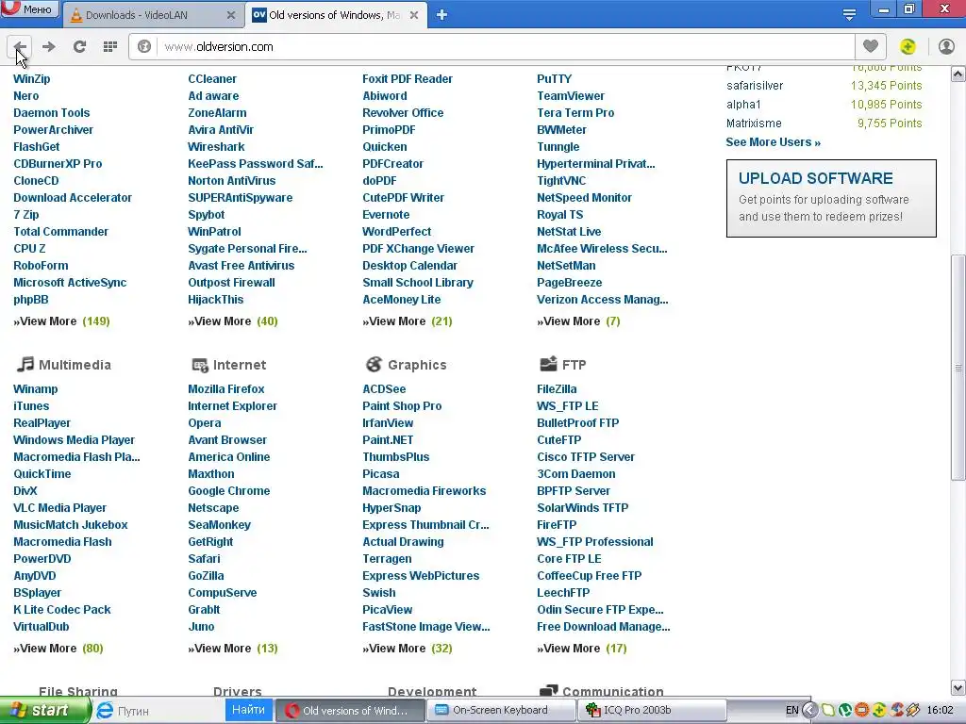Image resolution: width=966 pixels, height=724 pixels.
Task: Open the Google Chrome link
Action: 229,490
